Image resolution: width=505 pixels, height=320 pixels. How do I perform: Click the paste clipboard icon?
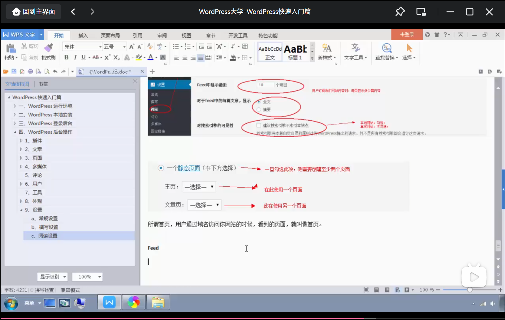click(x=11, y=48)
